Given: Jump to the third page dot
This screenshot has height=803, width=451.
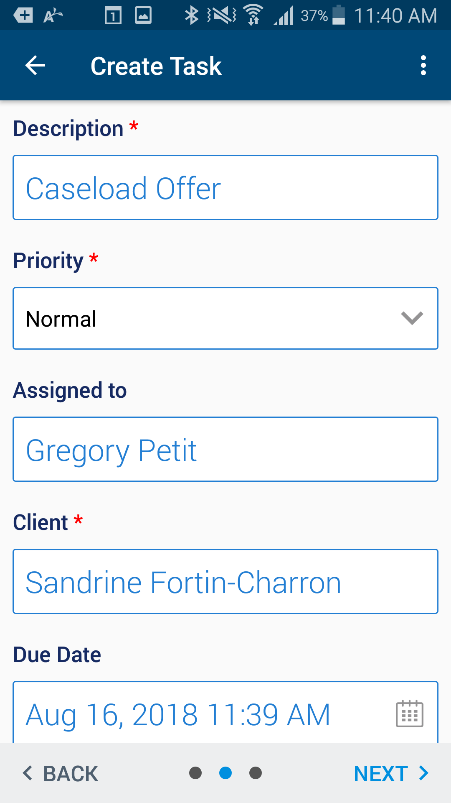Looking at the screenshot, I should click(256, 773).
